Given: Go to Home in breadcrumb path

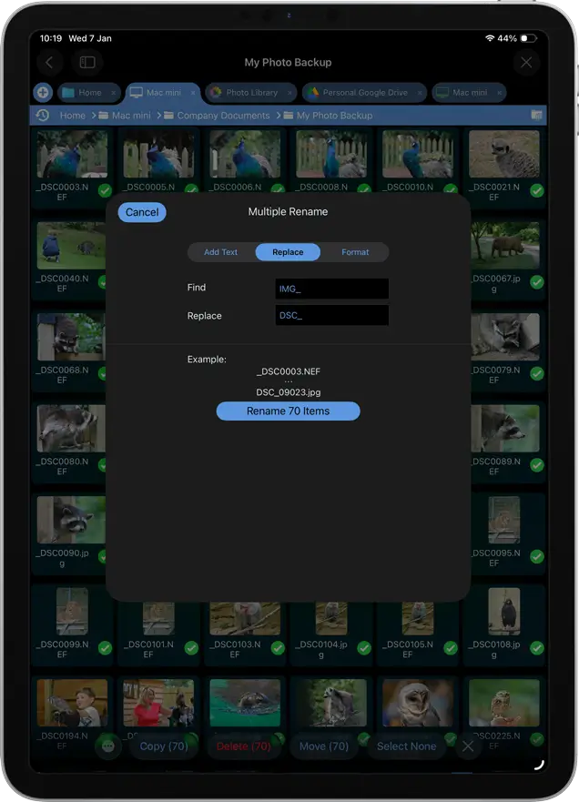Looking at the screenshot, I should (73, 116).
